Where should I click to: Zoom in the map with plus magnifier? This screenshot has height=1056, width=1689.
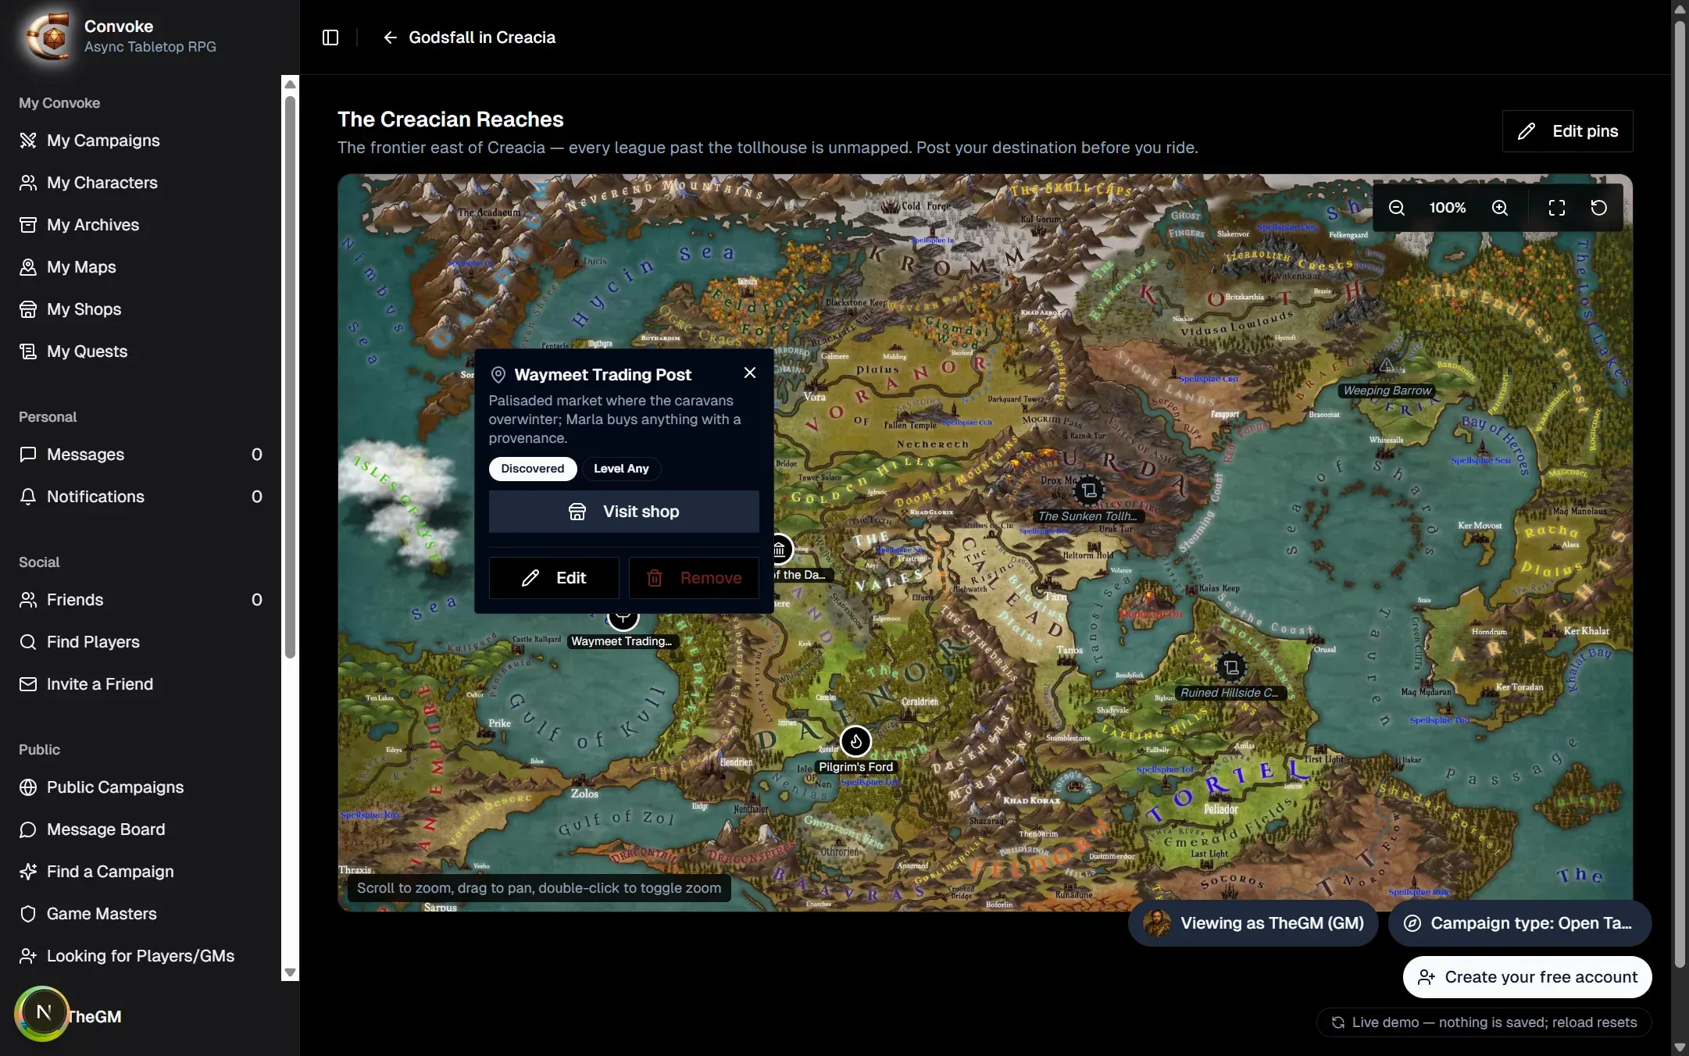(1499, 208)
